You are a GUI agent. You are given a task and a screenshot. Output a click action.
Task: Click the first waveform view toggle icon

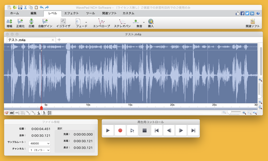pos(7,113)
